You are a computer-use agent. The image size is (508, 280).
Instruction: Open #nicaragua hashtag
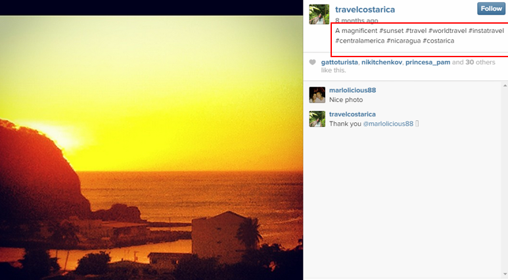[404, 41]
